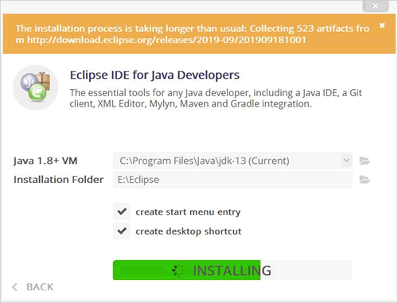Click the Java 1.8+ VM label

[45, 161]
